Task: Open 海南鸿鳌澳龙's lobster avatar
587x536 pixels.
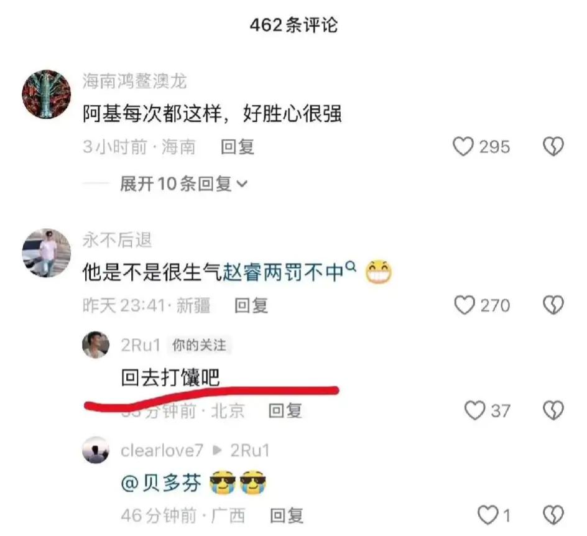Action: coord(47,94)
